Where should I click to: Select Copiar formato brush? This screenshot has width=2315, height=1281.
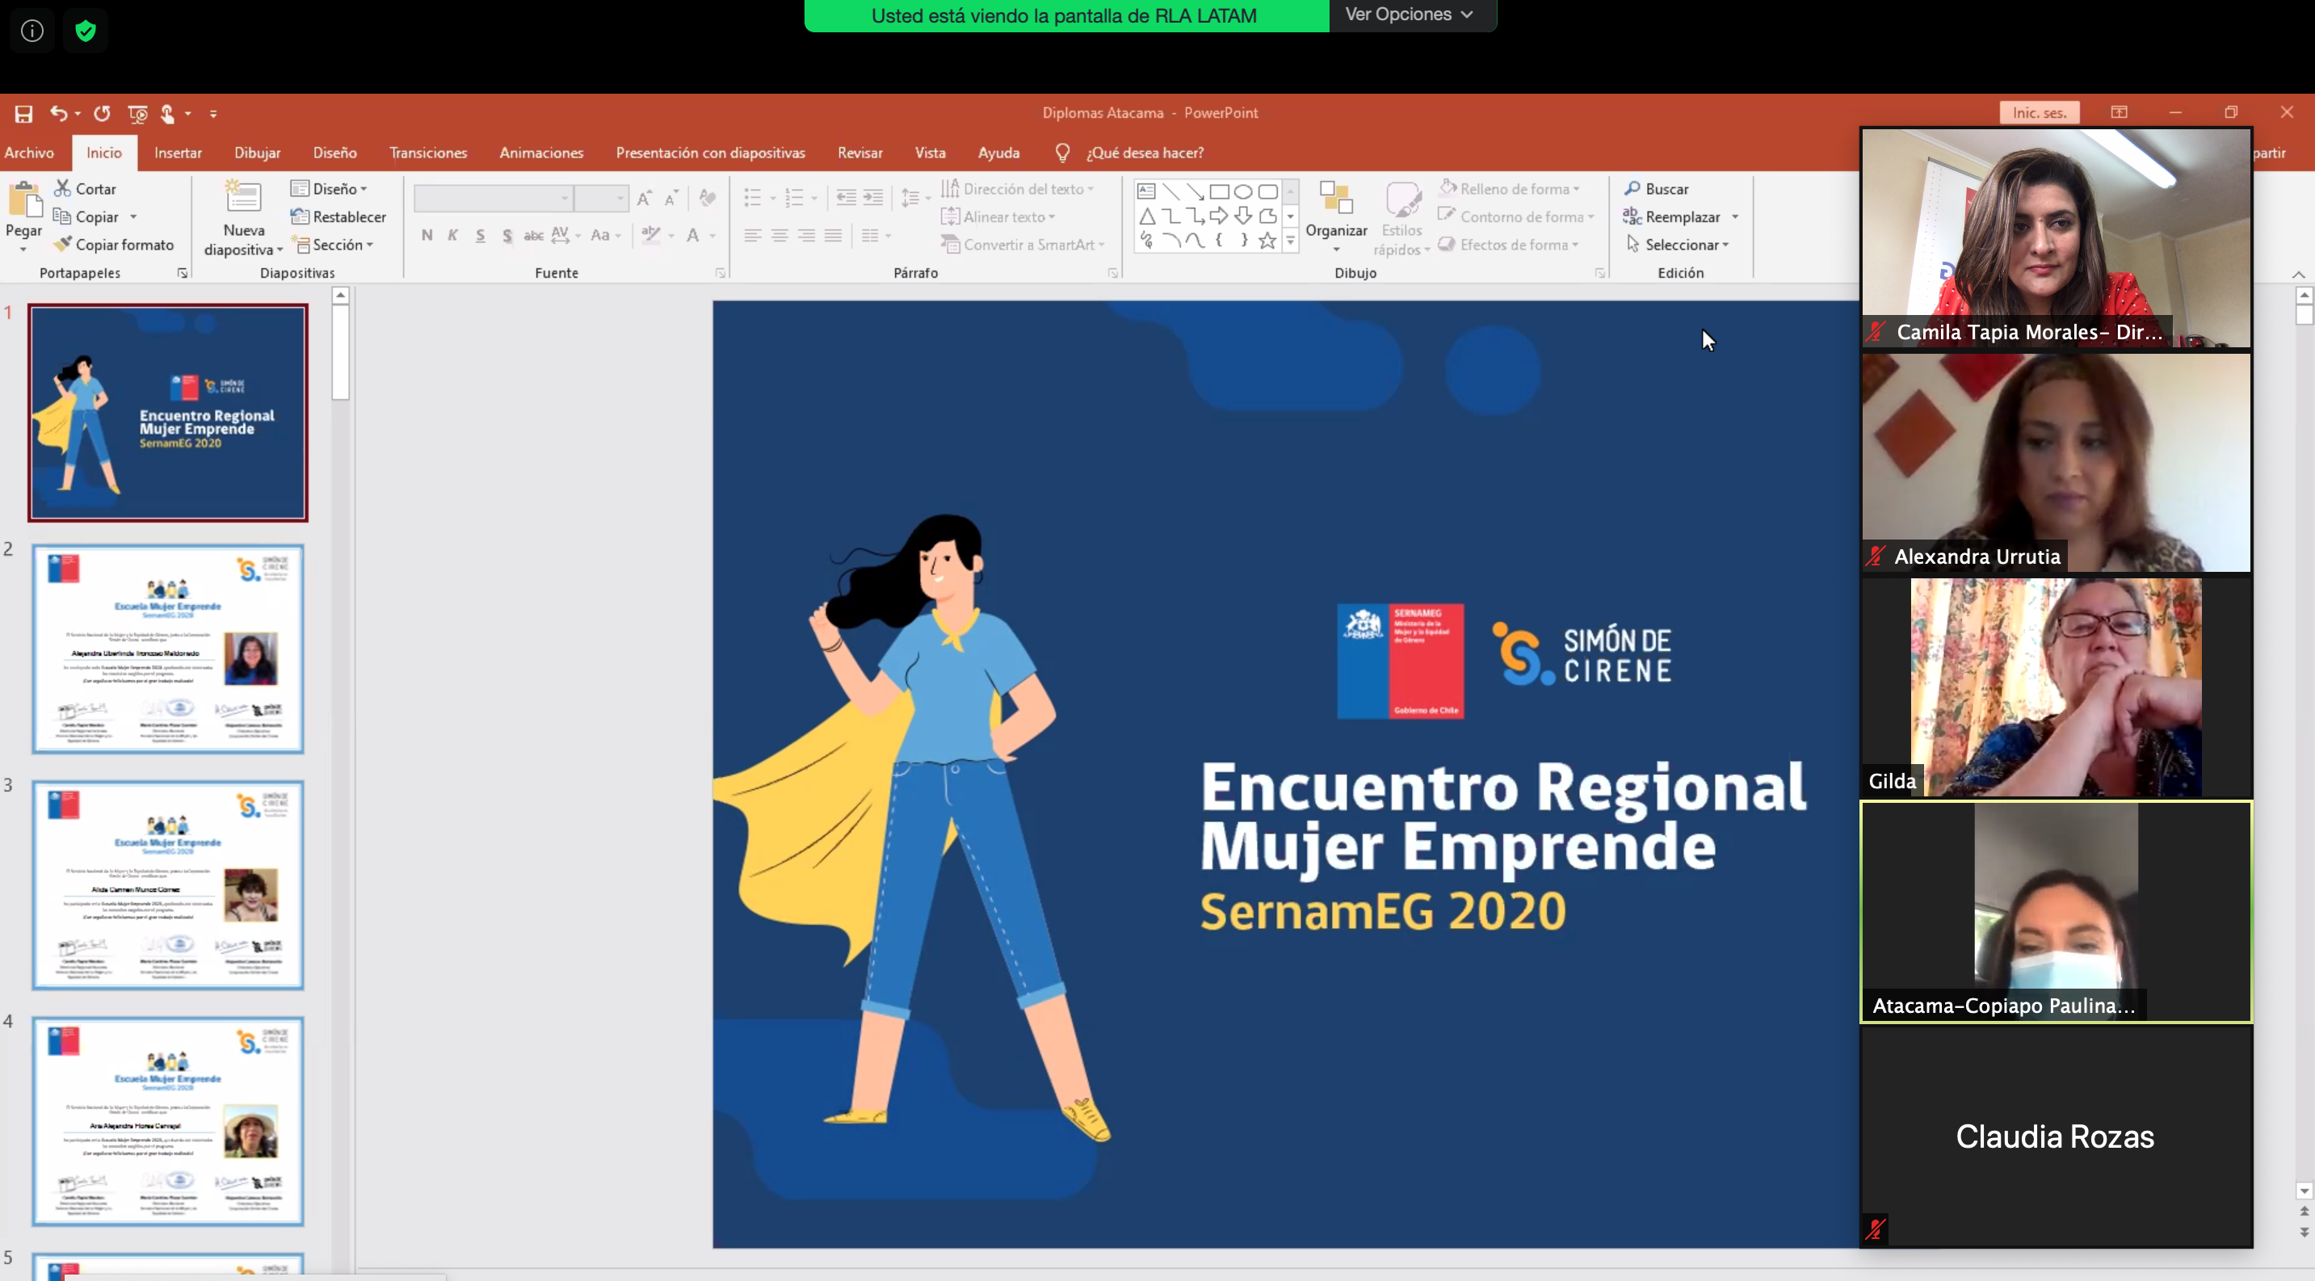[113, 245]
